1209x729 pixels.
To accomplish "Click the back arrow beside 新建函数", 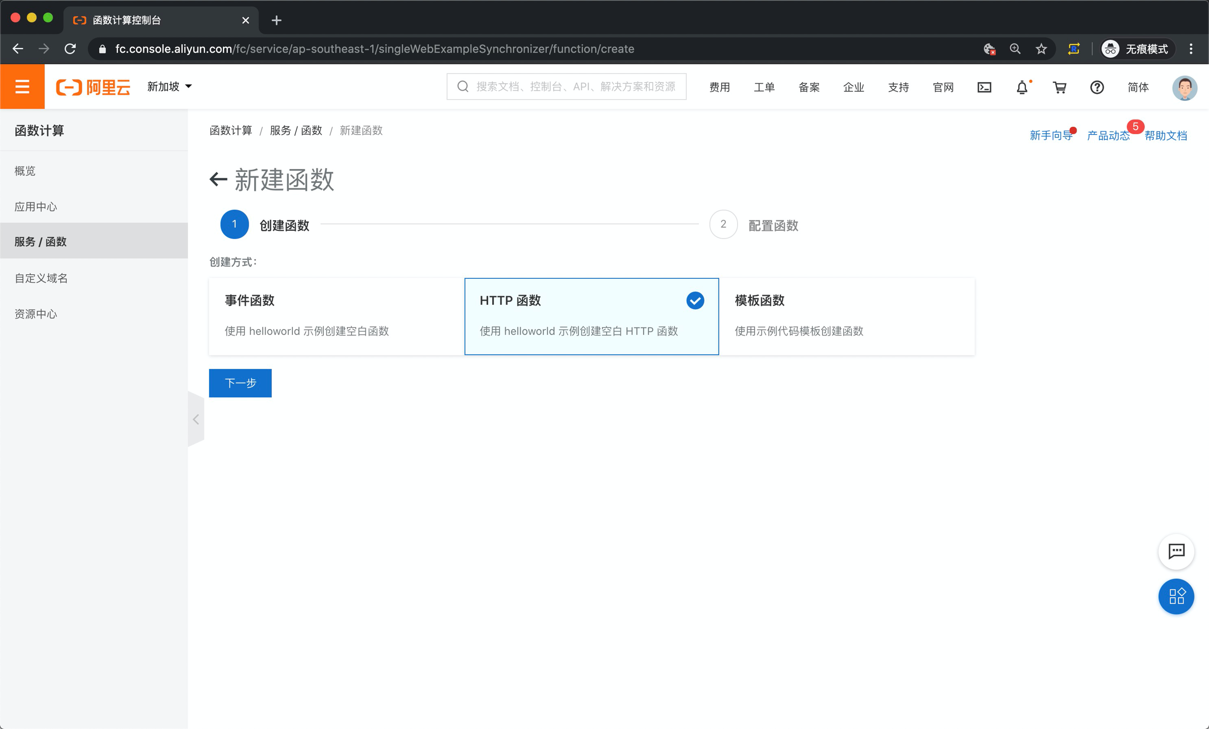I will pos(218,179).
